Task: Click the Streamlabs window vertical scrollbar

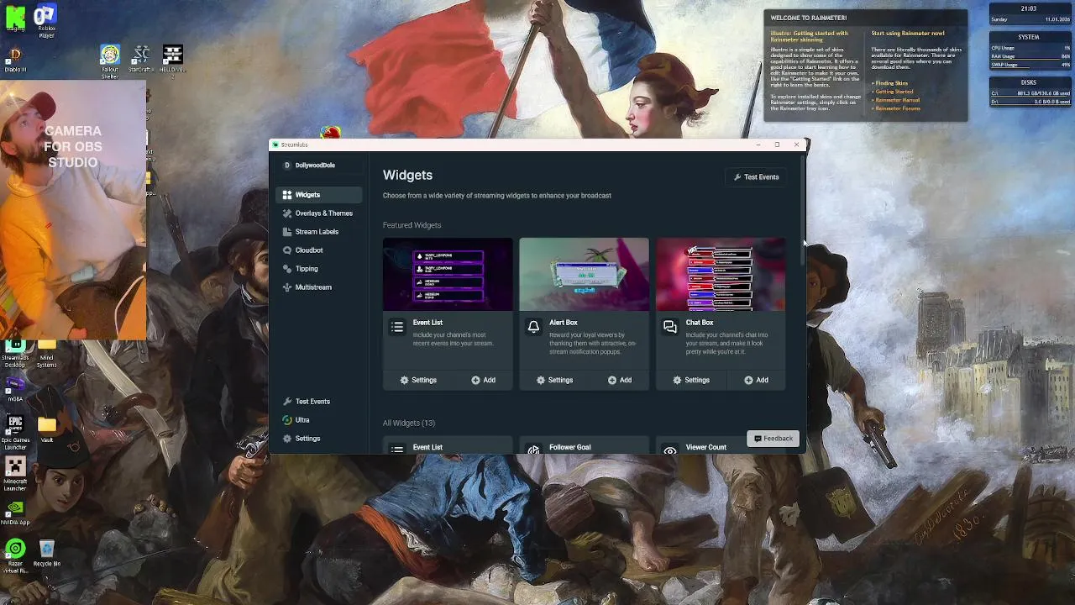Action: [x=803, y=210]
